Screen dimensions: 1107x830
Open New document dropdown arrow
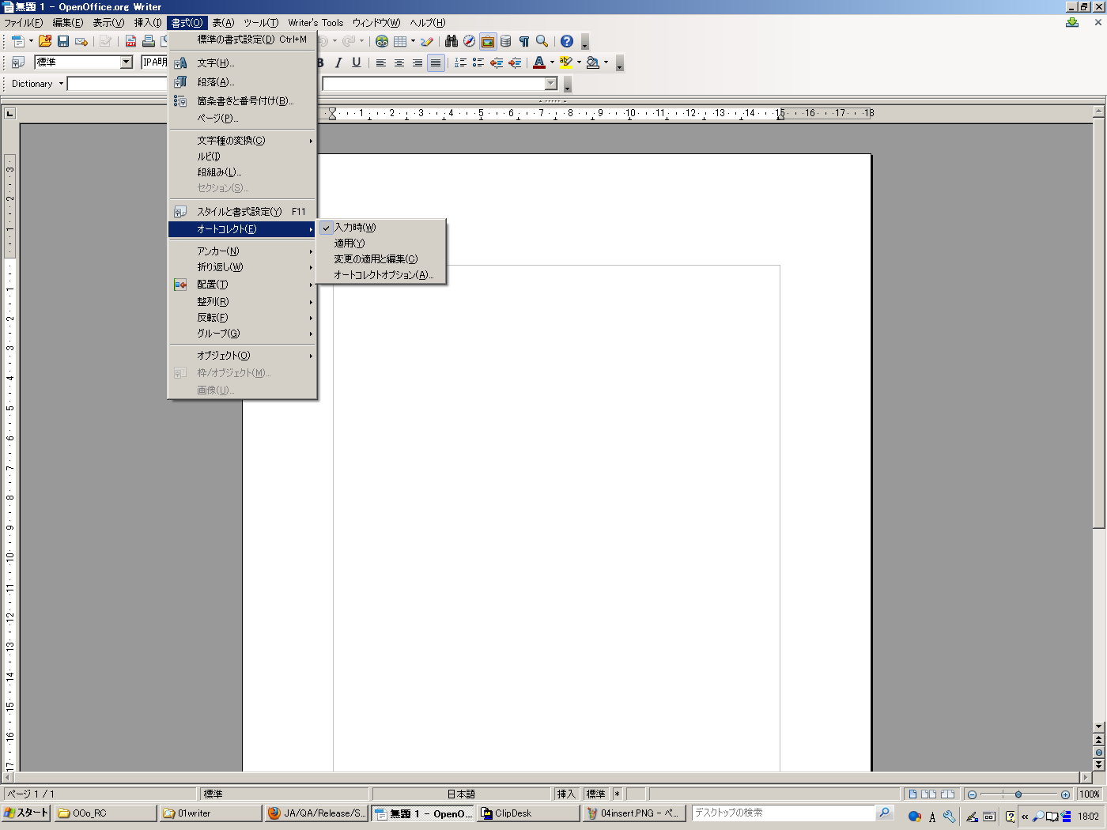pos(31,41)
